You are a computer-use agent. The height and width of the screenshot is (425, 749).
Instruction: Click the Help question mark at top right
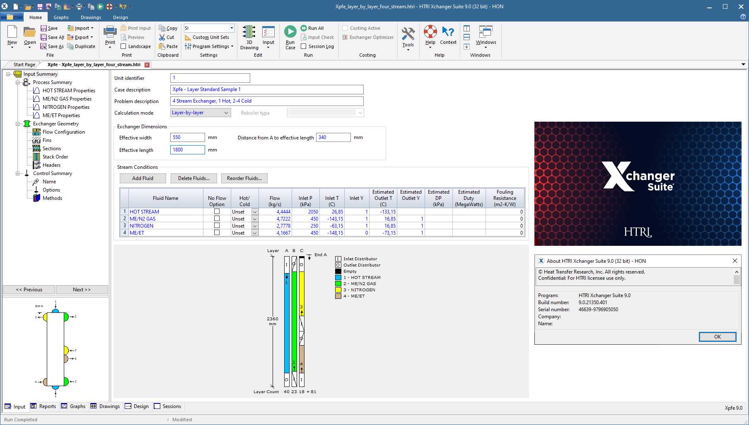(x=743, y=17)
